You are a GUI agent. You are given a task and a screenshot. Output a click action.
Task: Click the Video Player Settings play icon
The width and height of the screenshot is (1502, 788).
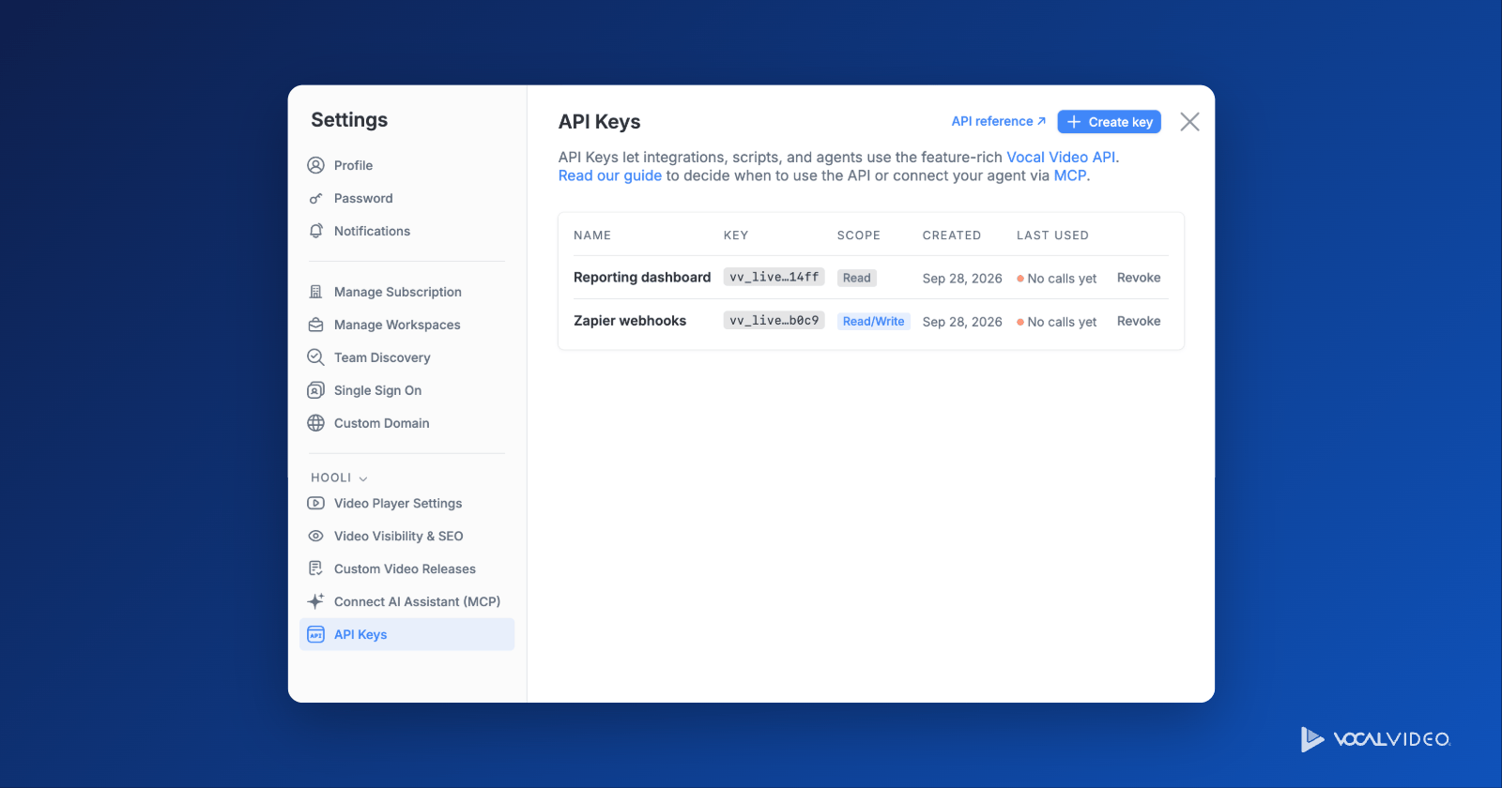coord(316,503)
